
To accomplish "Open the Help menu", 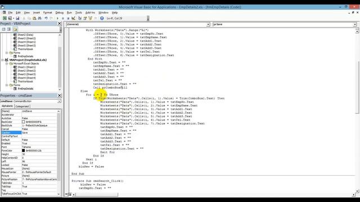I will coord(115,12).
